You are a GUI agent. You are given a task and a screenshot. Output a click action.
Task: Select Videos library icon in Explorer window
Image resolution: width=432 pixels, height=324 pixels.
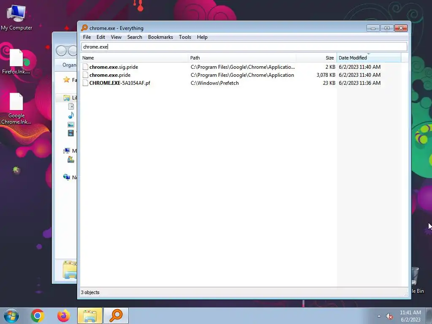tap(71, 133)
